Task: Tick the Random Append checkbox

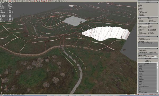Action: 139,52
